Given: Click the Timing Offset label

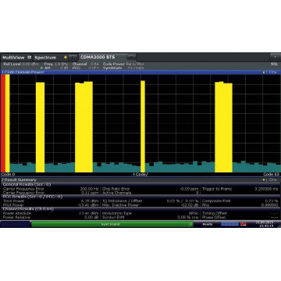Looking at the screenshot, I should 214,213.
